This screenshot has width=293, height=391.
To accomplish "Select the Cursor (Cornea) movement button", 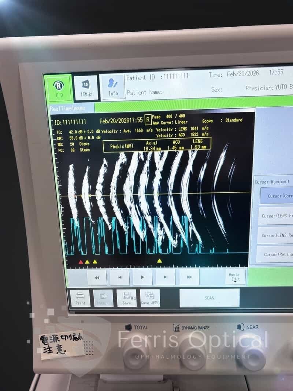I will 276,196.
